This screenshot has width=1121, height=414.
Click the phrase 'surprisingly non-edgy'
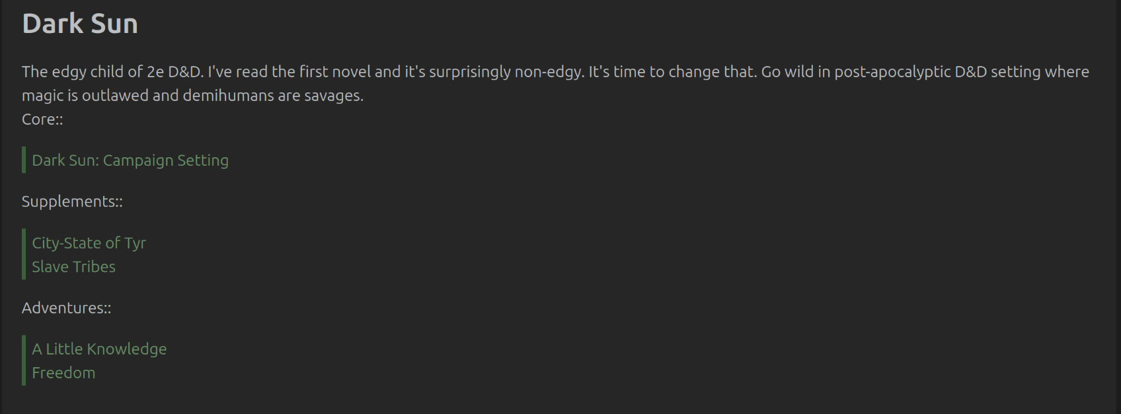[507, 71]
